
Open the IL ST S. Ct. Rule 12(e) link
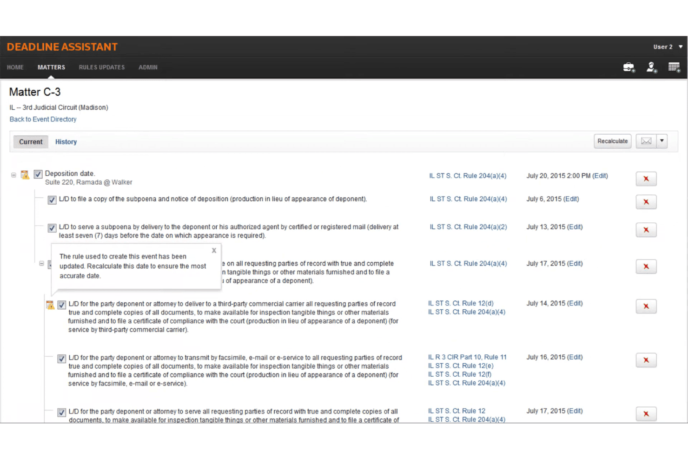point(461,366)
